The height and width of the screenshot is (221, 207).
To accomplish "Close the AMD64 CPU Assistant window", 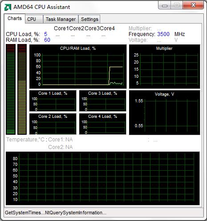I will pos(193,5).
